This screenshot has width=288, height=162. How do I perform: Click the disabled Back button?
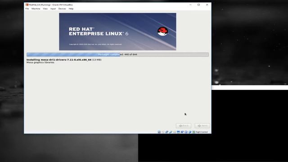click(184, 126)
